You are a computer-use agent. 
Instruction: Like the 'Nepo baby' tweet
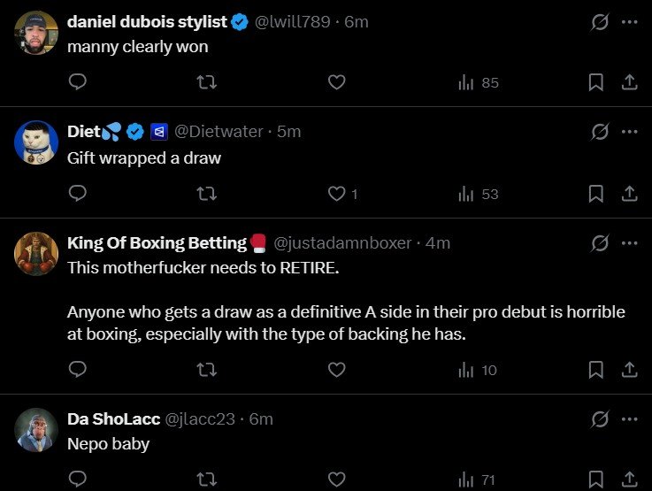(336, 479)
